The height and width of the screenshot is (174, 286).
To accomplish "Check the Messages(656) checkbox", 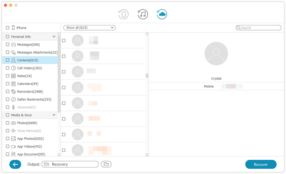I will point(8,44).
